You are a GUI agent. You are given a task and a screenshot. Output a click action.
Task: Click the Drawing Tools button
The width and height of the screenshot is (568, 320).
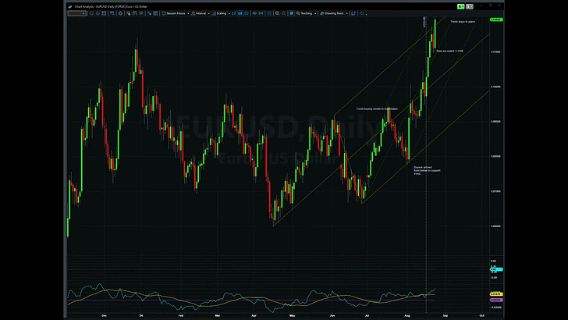[x=332, y=13]
